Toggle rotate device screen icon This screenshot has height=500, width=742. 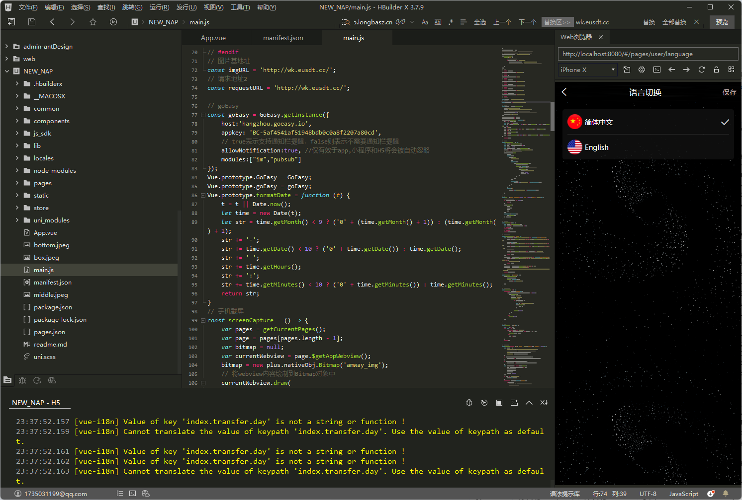pos(627,70)
